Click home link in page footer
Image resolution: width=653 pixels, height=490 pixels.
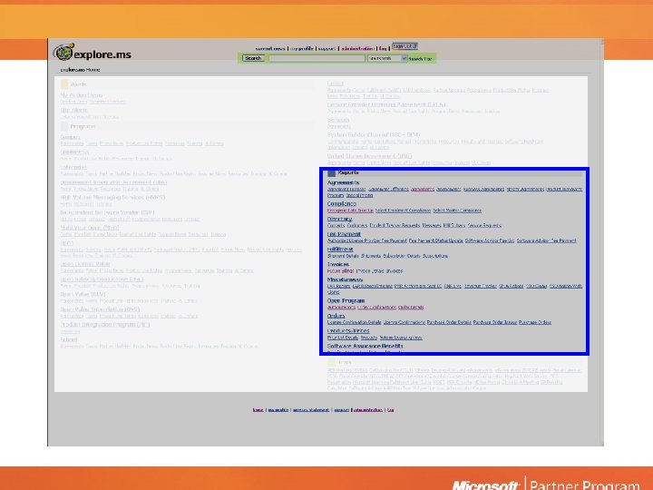coord(258,410)
